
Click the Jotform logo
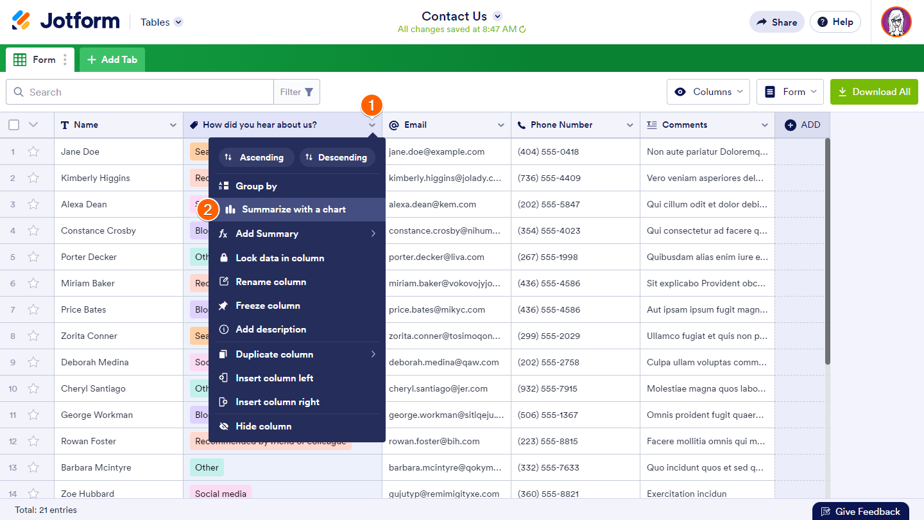(x=65, y=21)
